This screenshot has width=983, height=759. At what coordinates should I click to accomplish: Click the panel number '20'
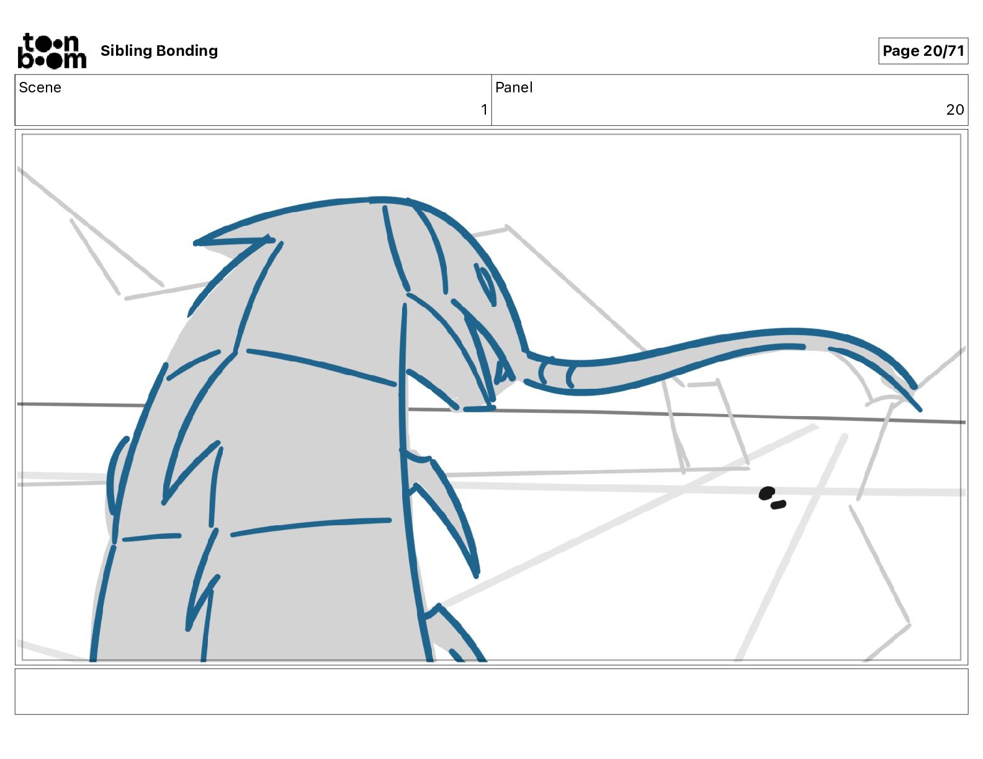(x=955, y=110)
